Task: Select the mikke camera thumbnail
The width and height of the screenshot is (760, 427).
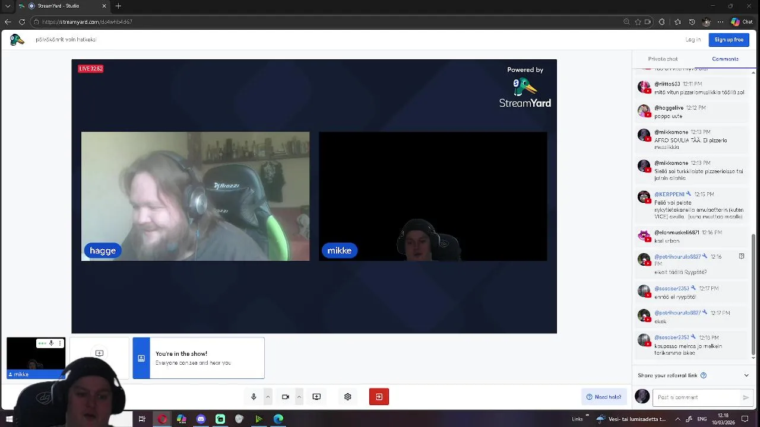Action: pyautogui.click(x=36, y=358)
